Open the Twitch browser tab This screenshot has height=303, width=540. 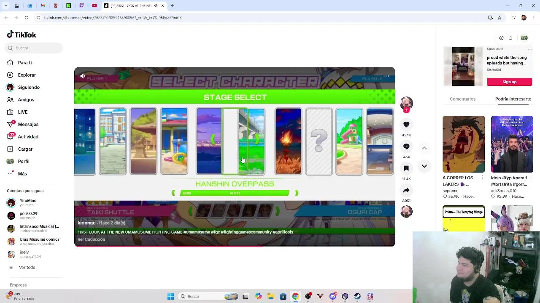click(x=81, y=6)
